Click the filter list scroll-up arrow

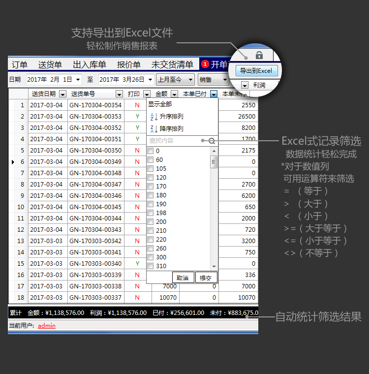click(x=214, y=151)
